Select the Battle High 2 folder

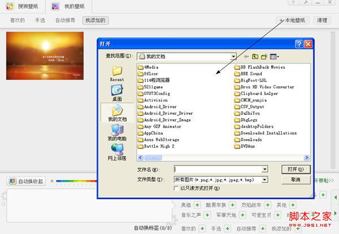(156, 146)
